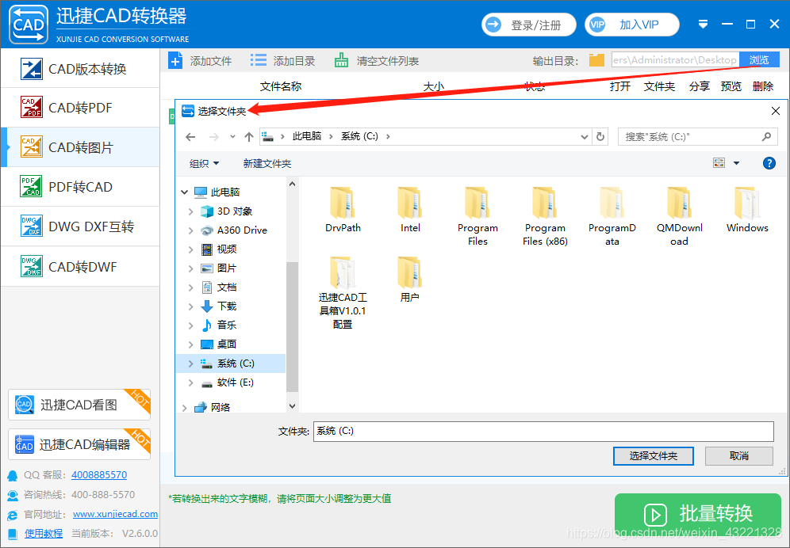
Task: Click the 取消 button
Action: [x=739, y=456]
